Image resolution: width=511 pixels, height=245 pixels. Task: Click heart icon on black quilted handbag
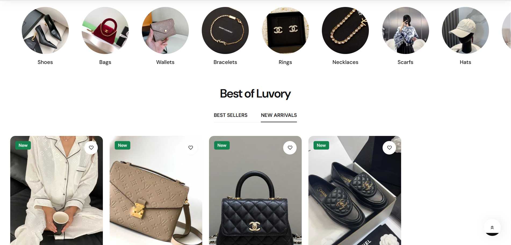(290, 148)
